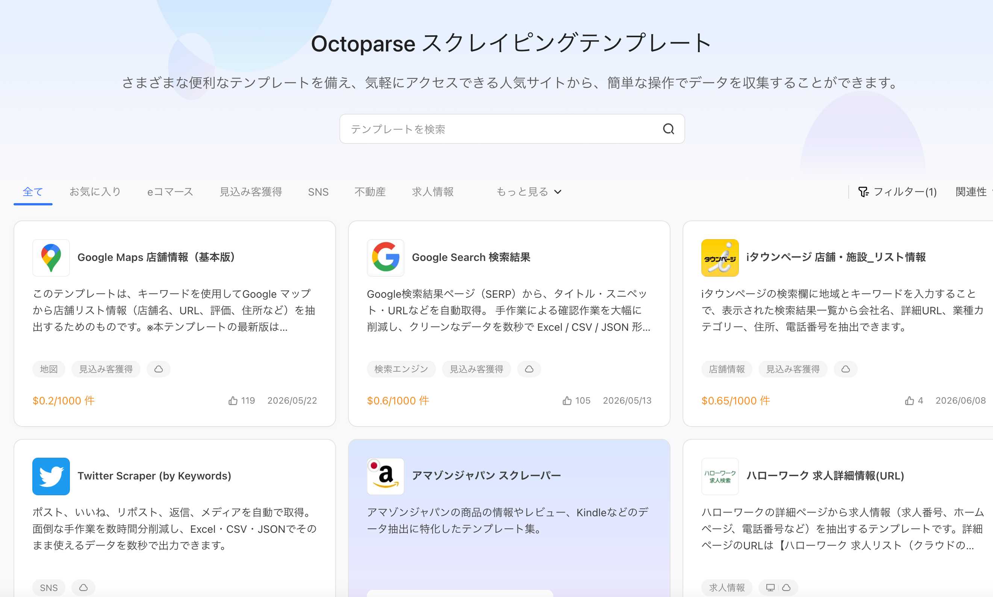Click the 地図 tag
The height and width of the screenshot is (597, 993).
(49, 369)
